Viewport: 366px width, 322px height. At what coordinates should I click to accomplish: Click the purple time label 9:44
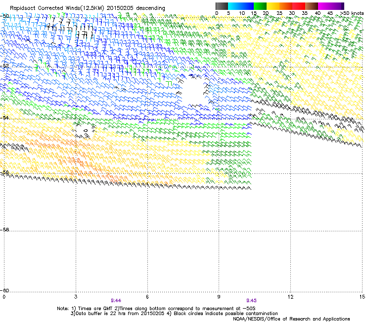[x=116, y=301]
